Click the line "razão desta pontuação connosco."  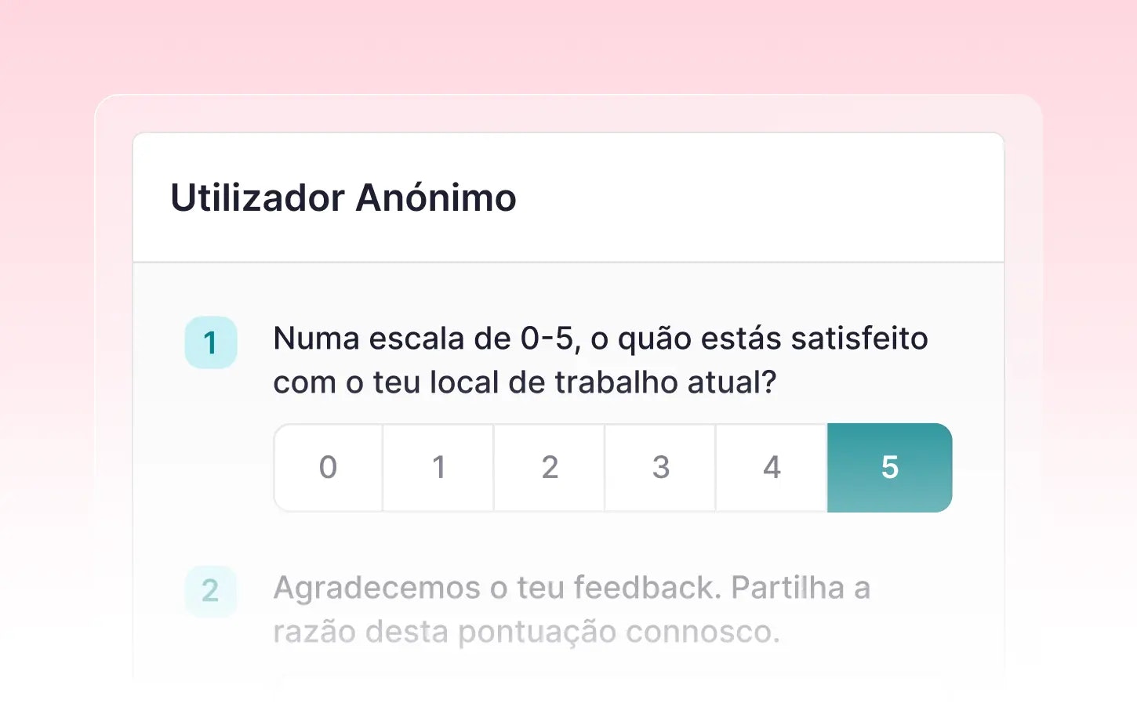pos(526,632)
